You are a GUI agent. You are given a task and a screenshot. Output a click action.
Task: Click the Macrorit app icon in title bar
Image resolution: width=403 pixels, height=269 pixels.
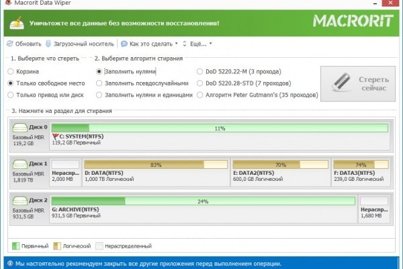(8, 3)
